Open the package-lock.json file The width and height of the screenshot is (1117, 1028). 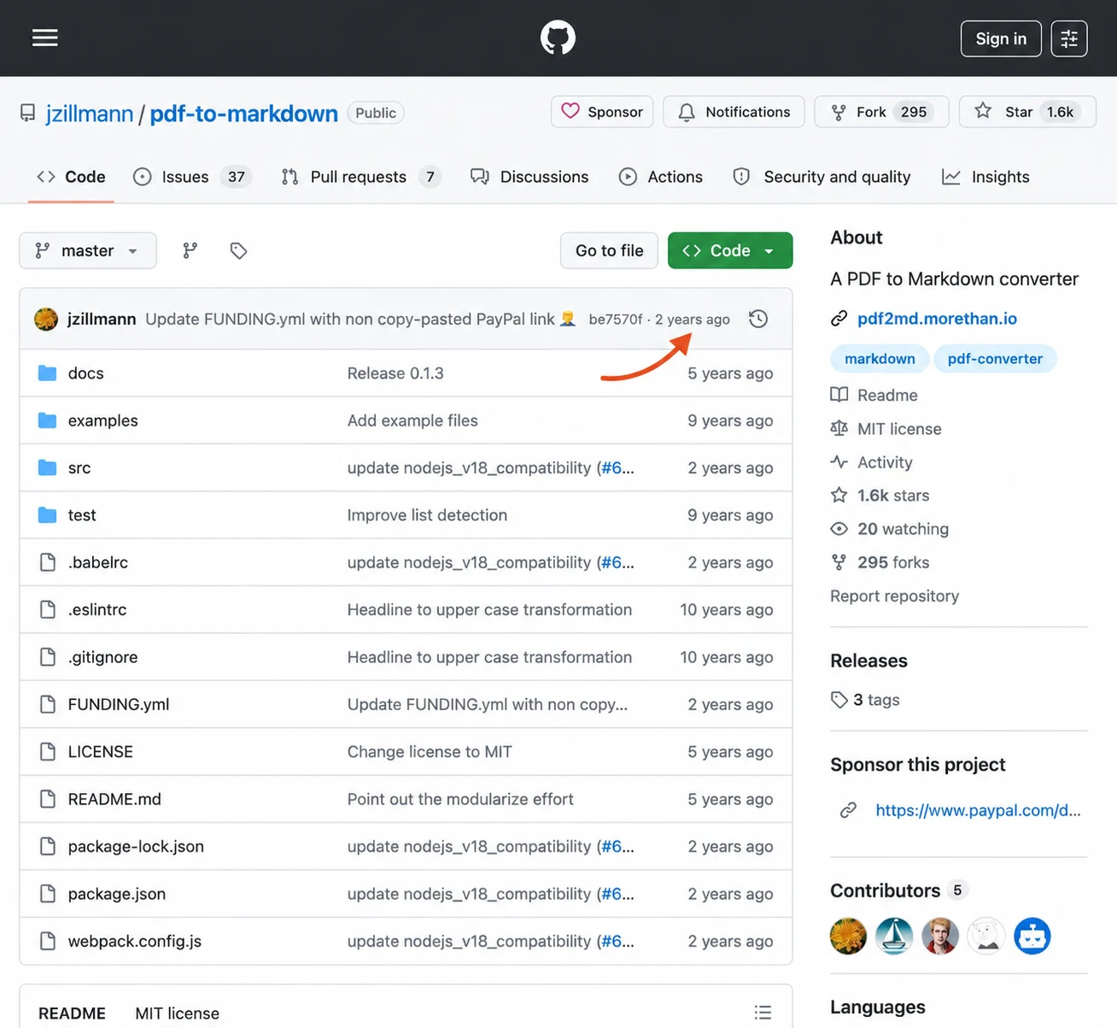click(136, 847)
